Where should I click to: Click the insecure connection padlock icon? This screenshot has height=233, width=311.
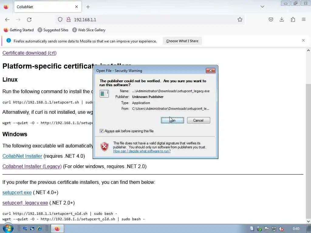tap(69, 19)
